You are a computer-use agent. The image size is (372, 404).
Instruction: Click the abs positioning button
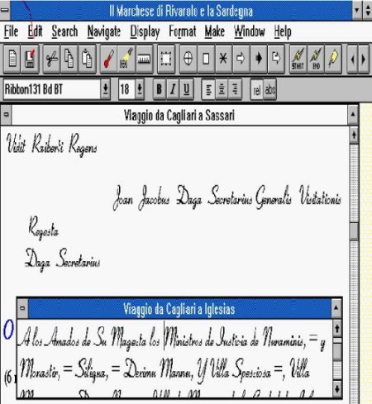click(x=270, y=90)
